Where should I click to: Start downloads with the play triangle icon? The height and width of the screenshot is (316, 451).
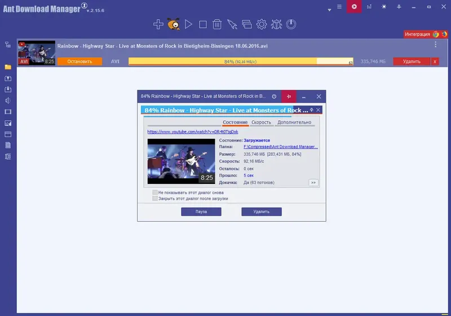pos(188,24)
